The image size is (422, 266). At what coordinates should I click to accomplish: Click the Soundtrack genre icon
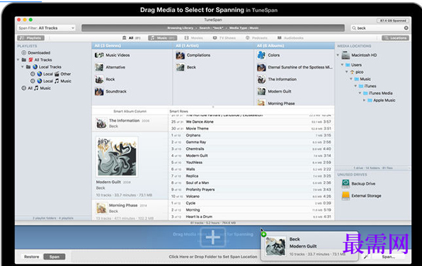(99, 91)
